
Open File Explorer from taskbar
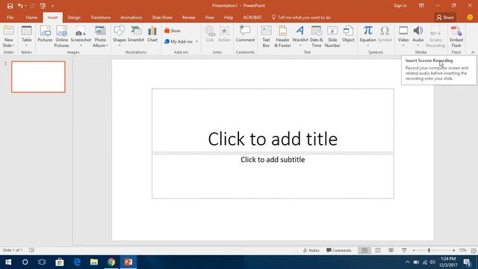pyautogui.click(x=94, y=262)
